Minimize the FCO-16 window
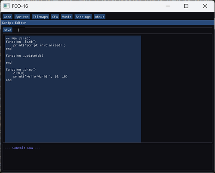Viewport: 215px width, 173px height. [x=168, y=6]
